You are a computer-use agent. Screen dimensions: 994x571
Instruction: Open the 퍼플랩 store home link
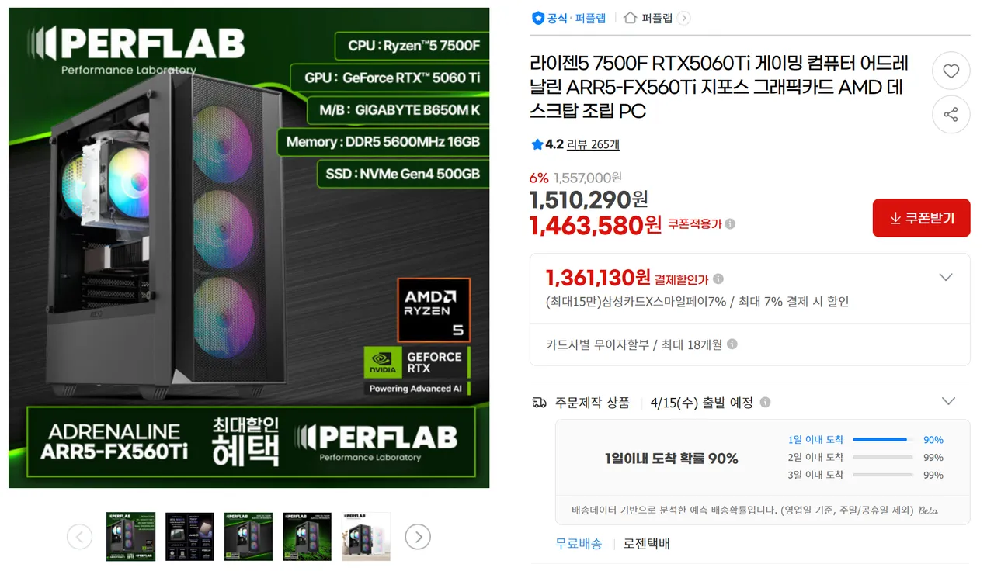click(657, 18)
